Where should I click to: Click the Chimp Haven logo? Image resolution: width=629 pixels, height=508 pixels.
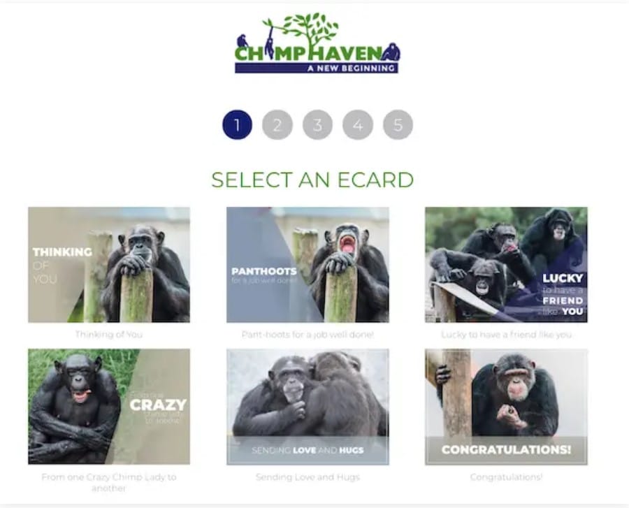click(317, 43)
